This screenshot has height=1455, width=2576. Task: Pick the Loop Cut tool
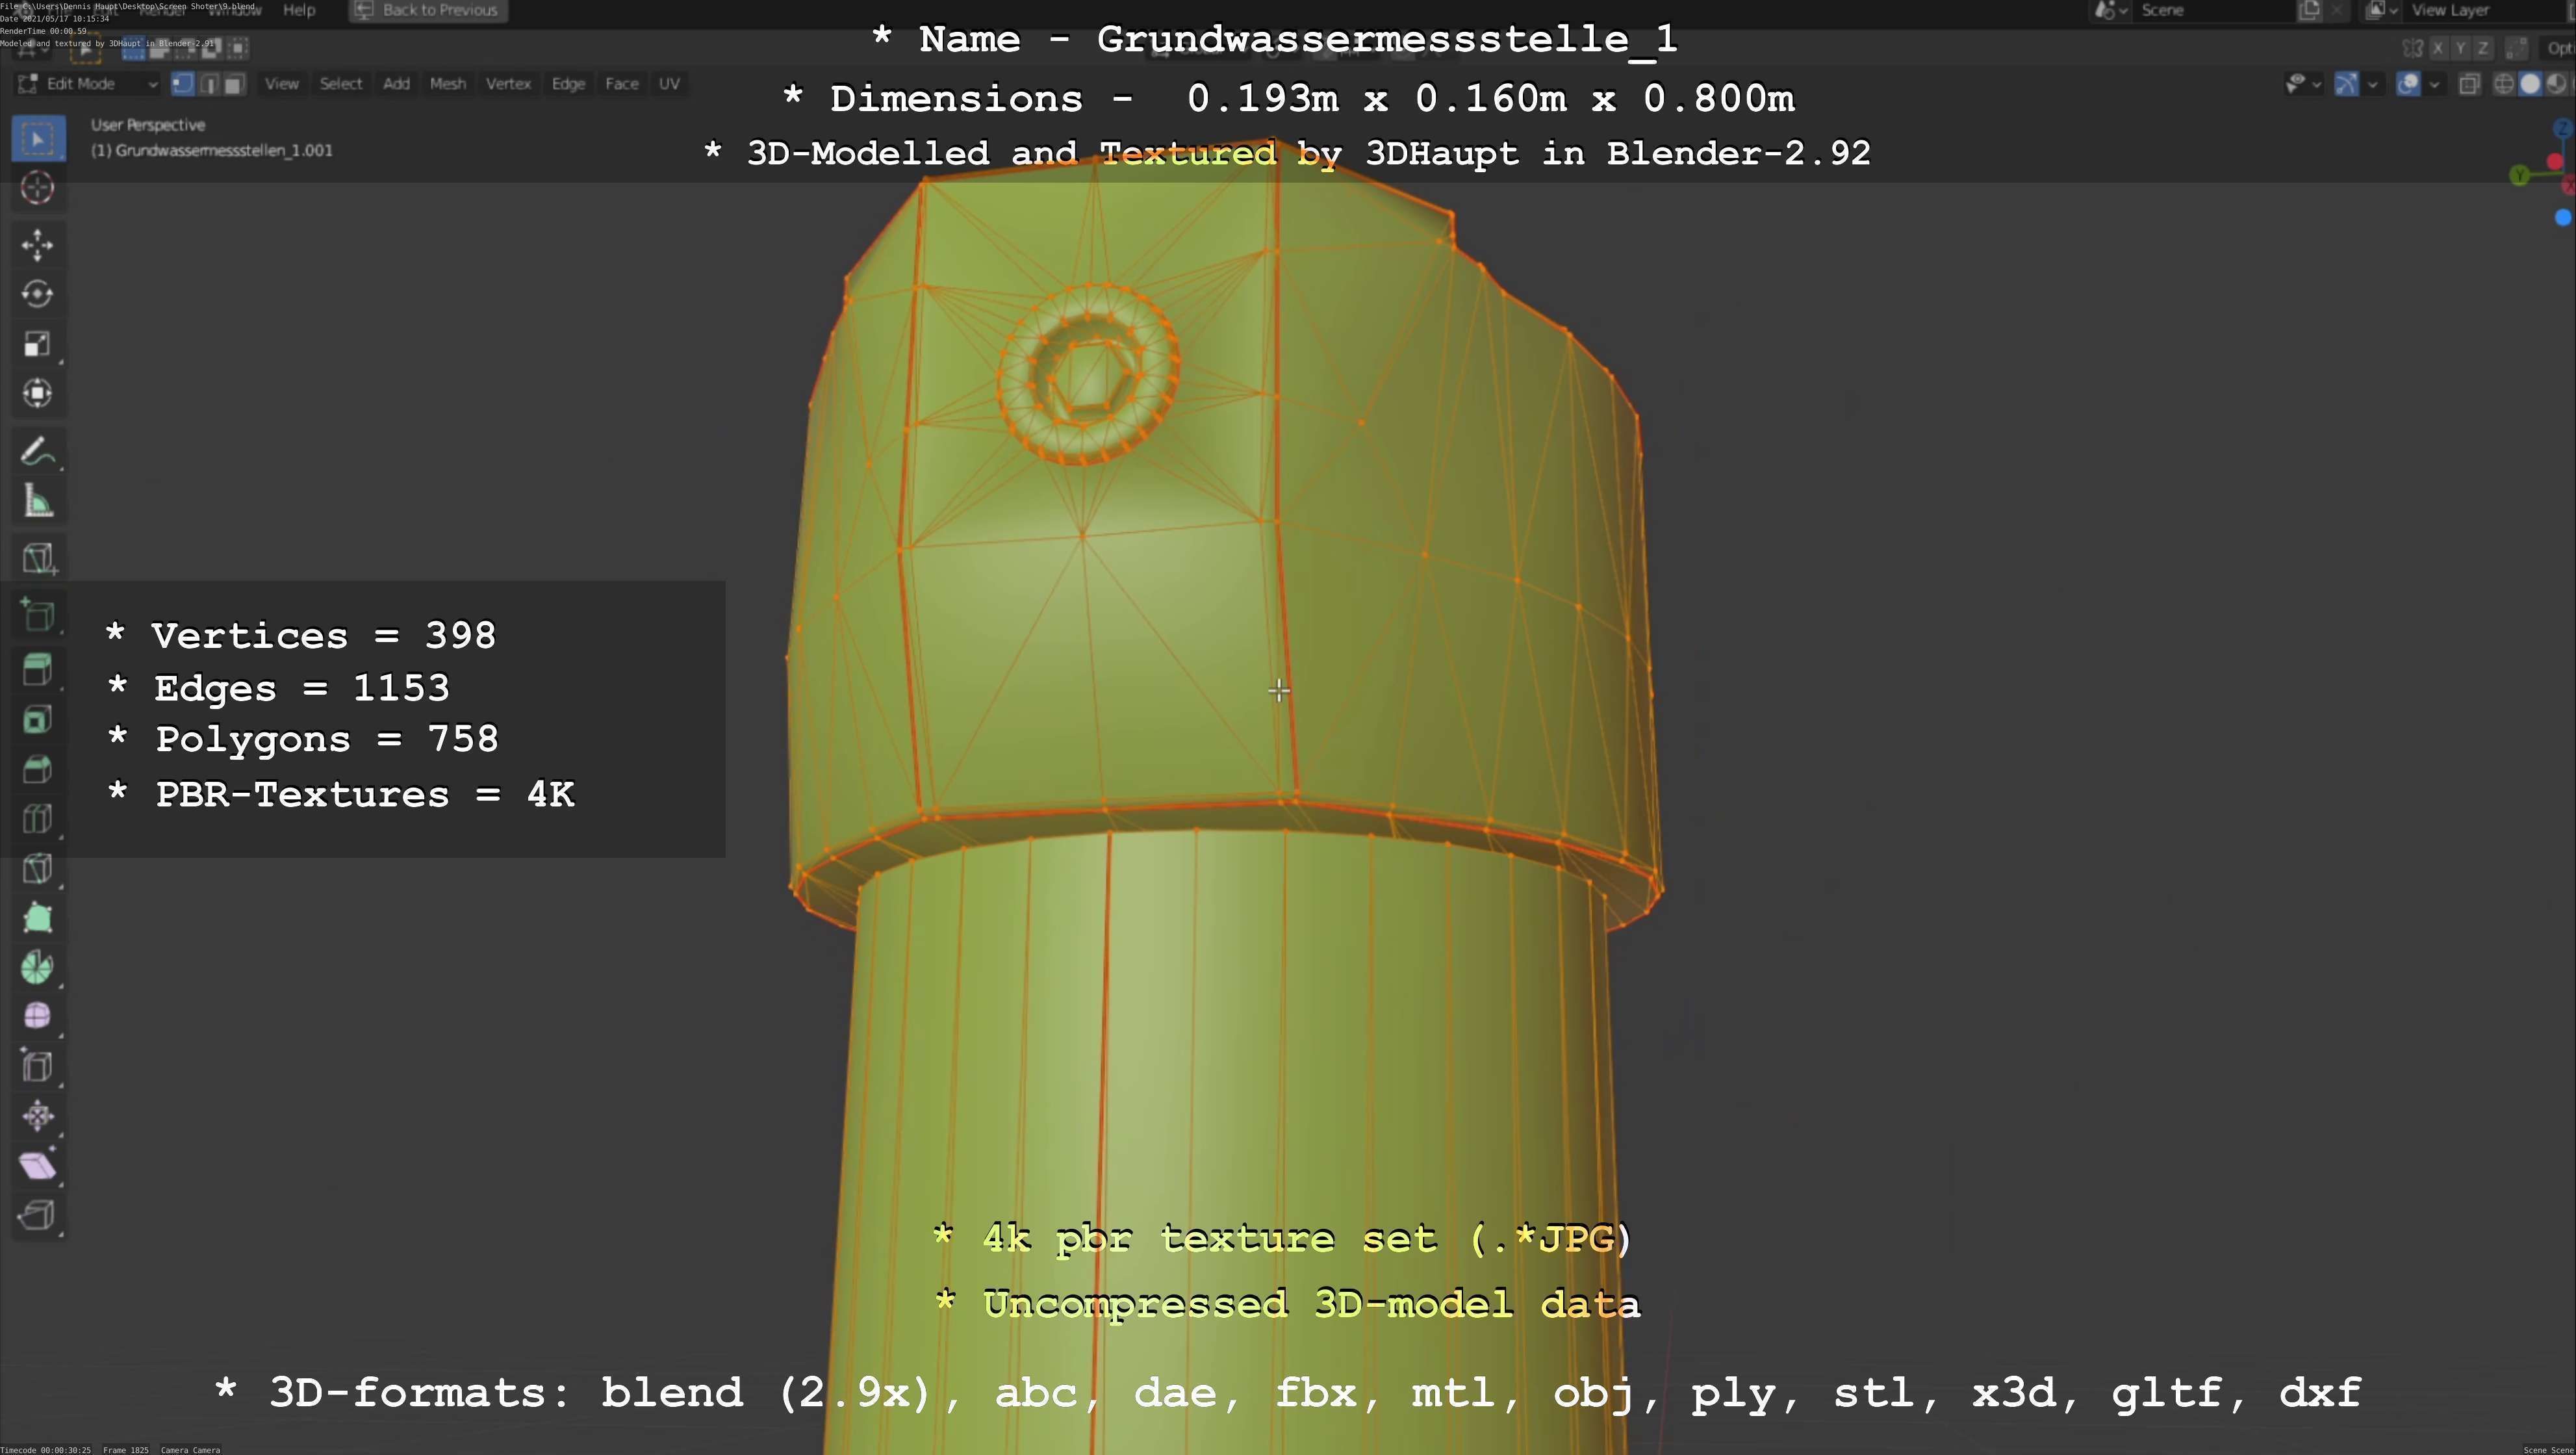coord(38,819)
